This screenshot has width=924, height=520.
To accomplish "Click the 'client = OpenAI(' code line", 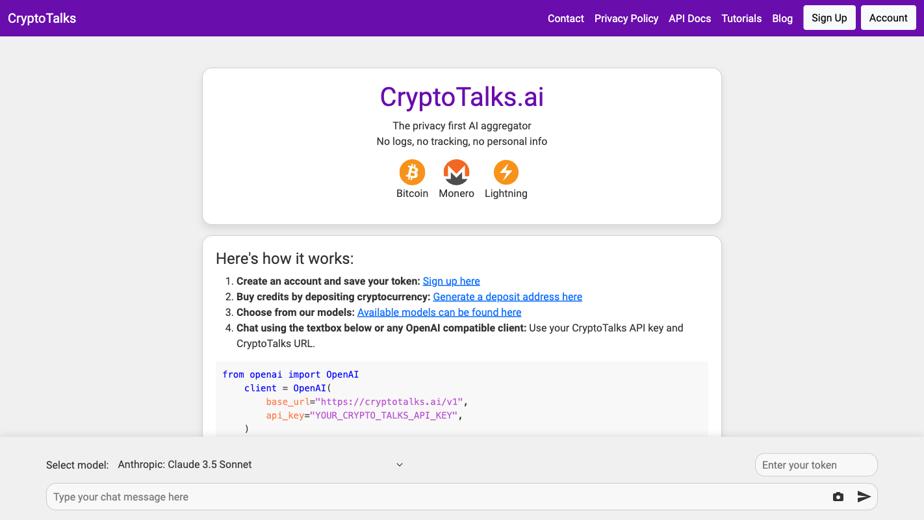I will 288,388.
